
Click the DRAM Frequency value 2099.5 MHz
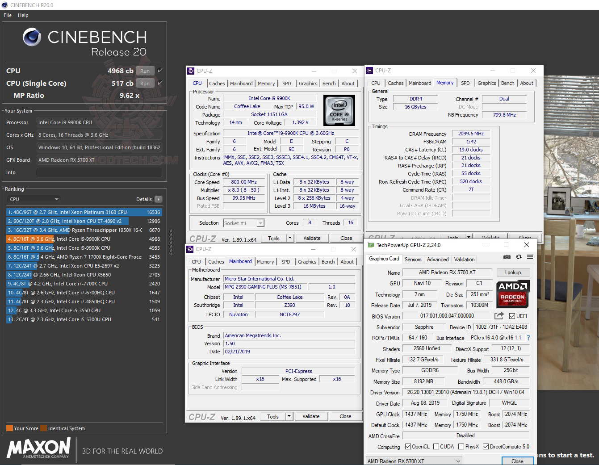471,134
